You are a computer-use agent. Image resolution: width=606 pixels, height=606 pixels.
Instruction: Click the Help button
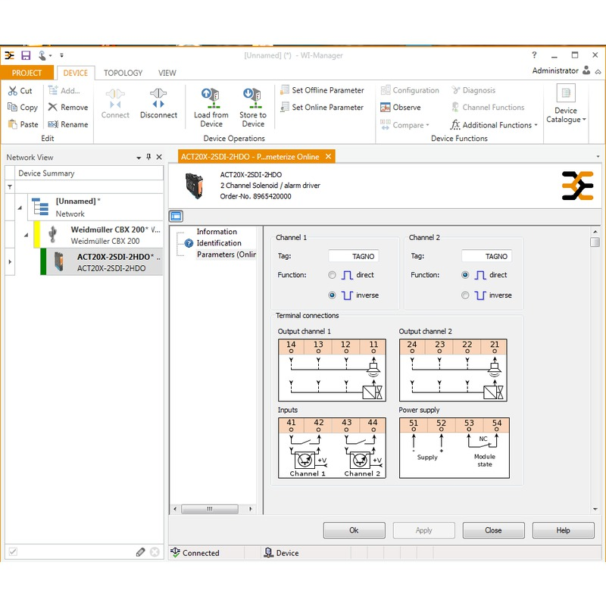(x=563, y=530)
